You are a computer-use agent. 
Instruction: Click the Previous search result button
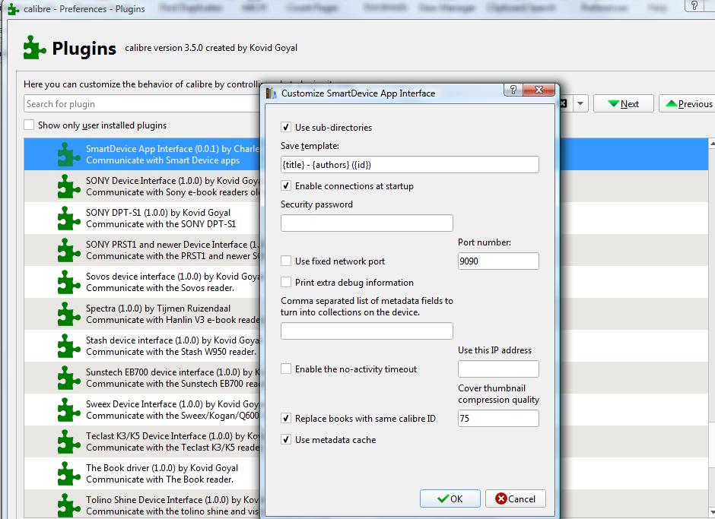(688, 103)
